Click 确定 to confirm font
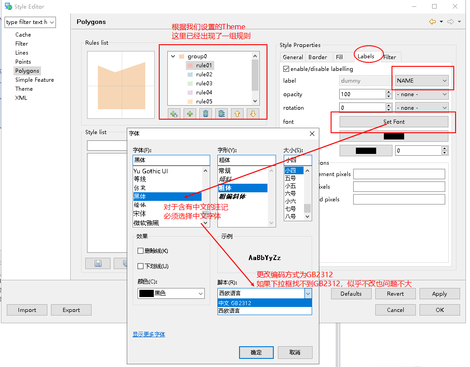Viewport: 470px width, 367px height. [x=256, y=352]
